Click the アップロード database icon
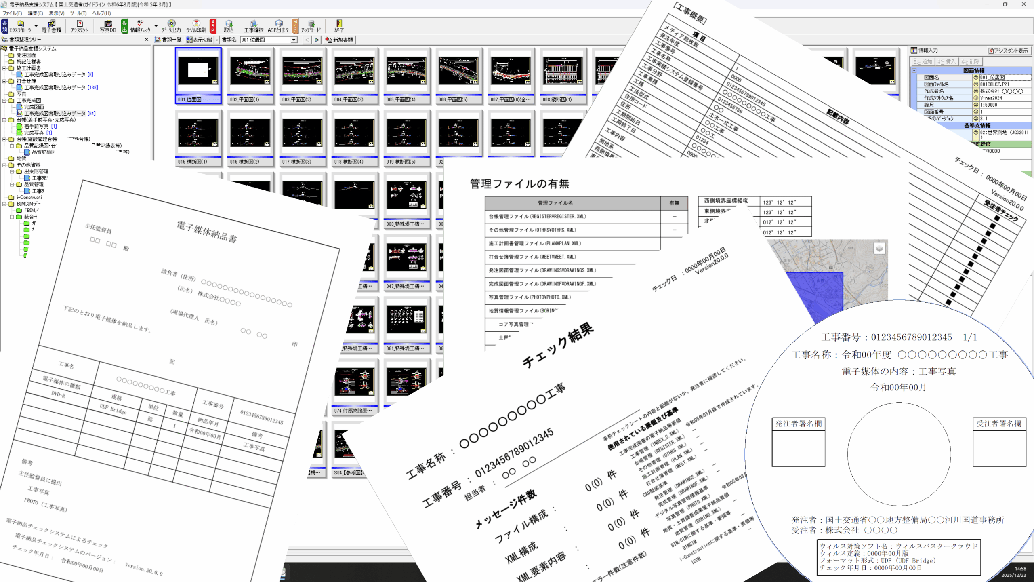This screenshot has width=1034, height=582. (311, 26)
